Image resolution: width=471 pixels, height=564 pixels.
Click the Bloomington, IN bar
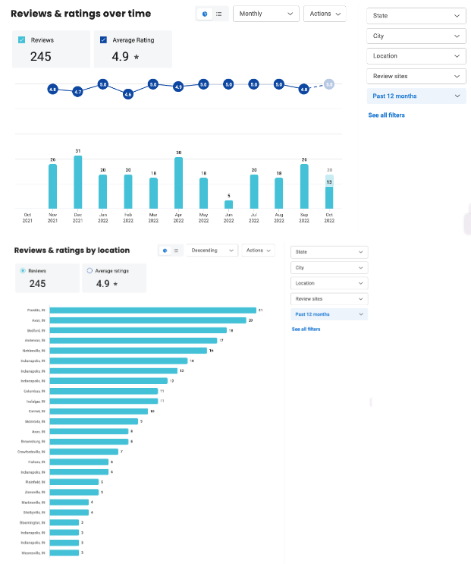[64, 522]
